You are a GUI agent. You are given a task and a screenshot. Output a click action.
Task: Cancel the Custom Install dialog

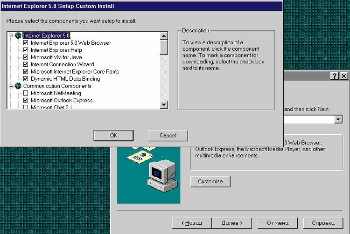coord(168,136)
